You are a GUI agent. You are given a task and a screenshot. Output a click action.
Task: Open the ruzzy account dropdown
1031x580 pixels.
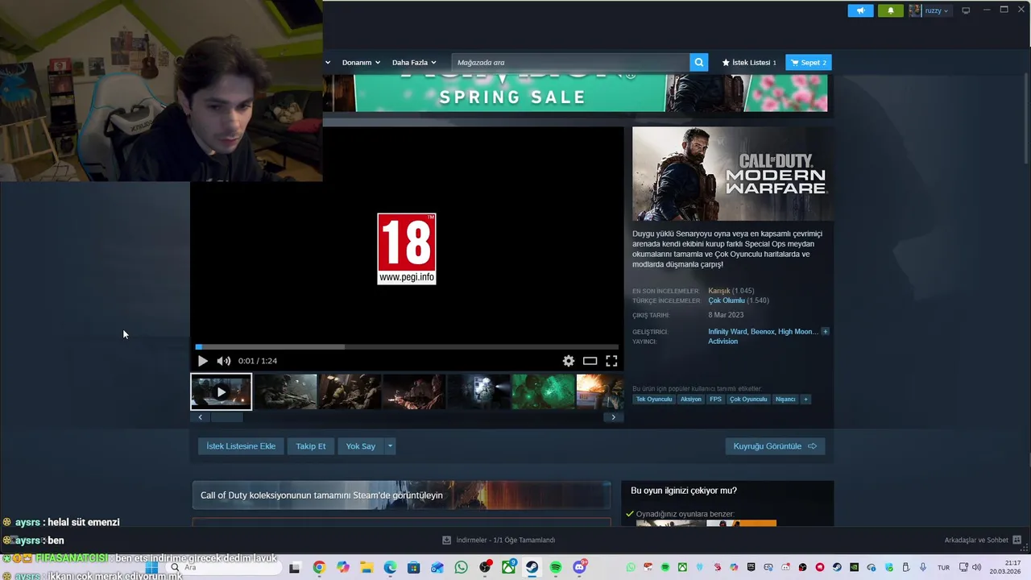pyautogui.click(x=930, y=10)
